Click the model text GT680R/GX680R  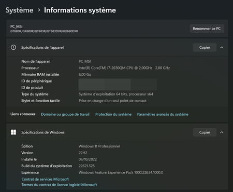pyautogui.click(x=44, y=31)
